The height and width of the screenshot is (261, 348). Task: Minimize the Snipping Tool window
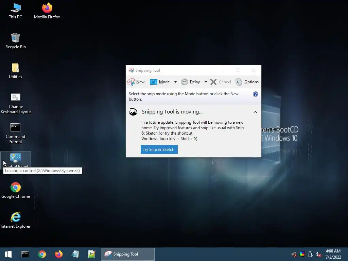pos(223,70)
